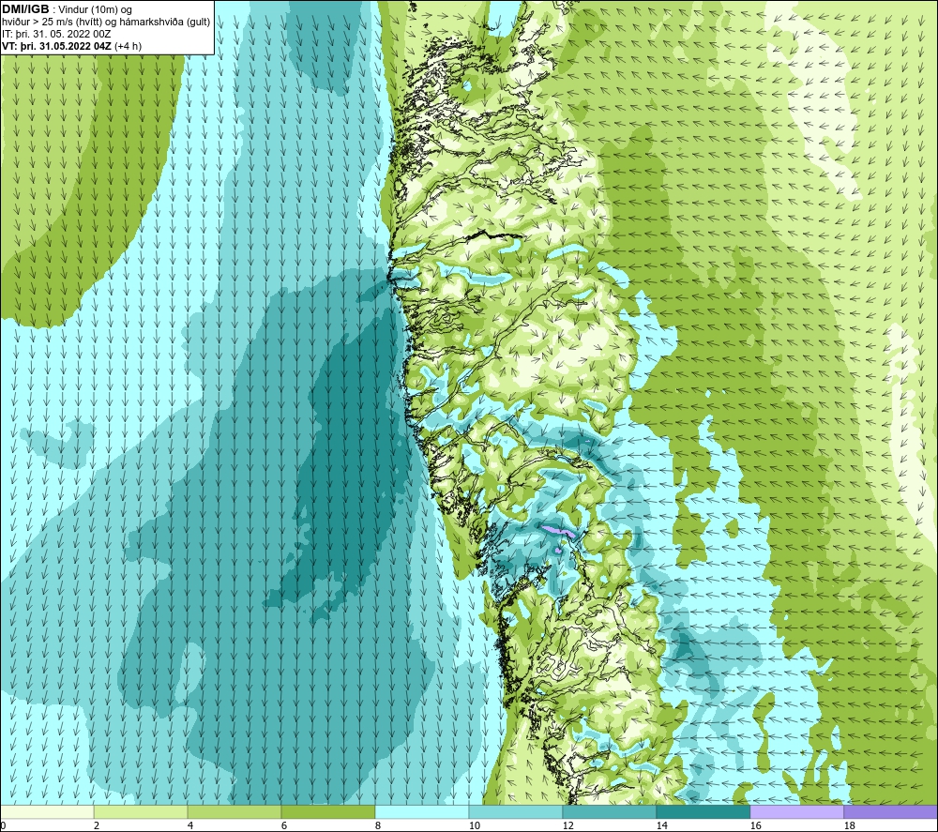The height and width of the screenshot is (832, 938).
Task: Click the 8-10 m/s pale cyan legend swatch
Action: coord(422,811)
